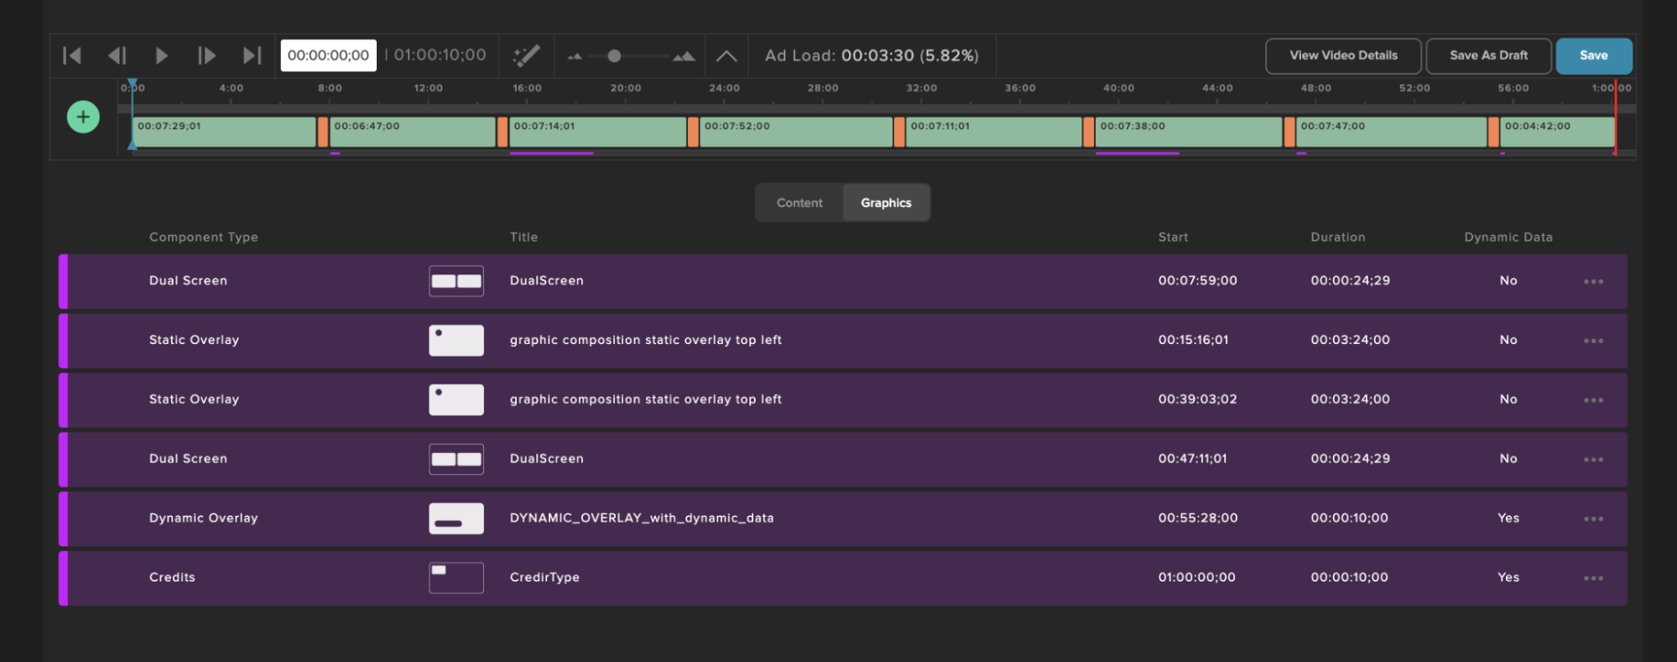Click the green add plus button
The image size is (1677, 662).
pyautogui.click(x=83, y=117)
